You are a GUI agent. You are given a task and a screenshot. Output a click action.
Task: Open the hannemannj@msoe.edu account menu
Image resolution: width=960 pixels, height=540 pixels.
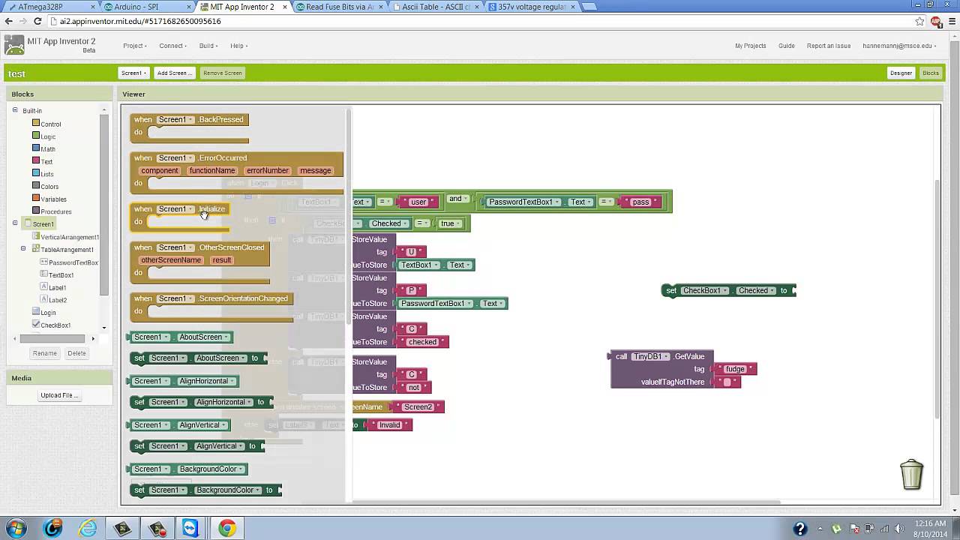click(x=899, y=46)
